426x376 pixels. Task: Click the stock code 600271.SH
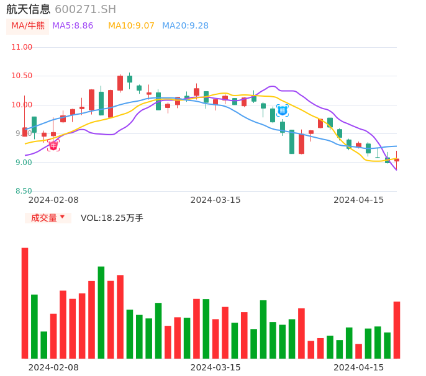85,9
